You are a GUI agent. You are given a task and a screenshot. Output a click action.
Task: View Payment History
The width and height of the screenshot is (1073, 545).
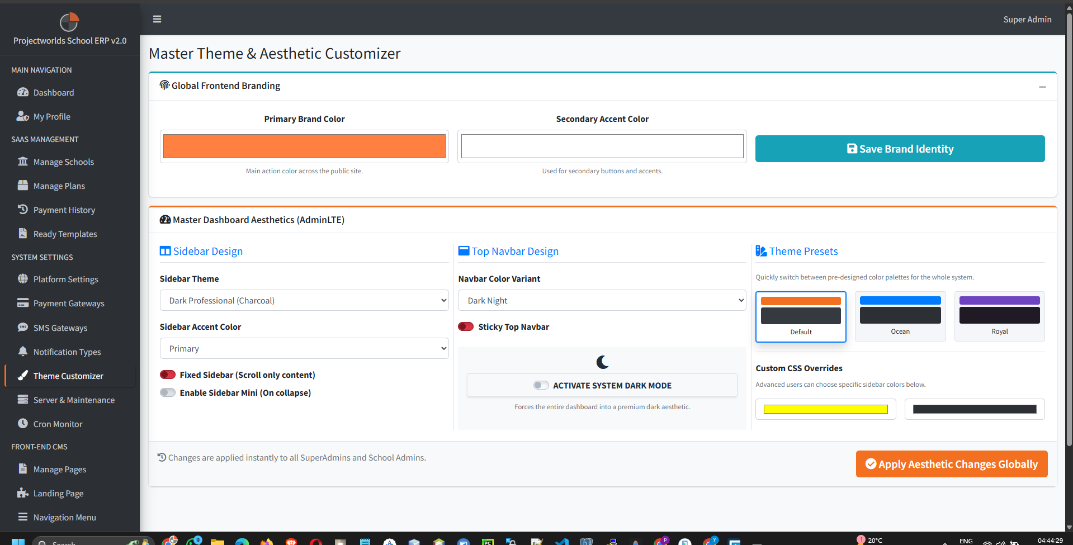point(64,210)
